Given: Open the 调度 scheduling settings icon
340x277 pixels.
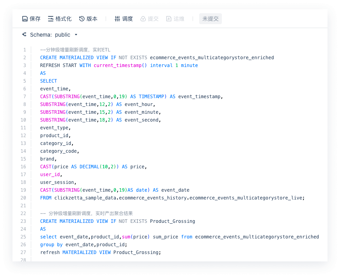Looking at the screenshot, I should tap(117, 19).
